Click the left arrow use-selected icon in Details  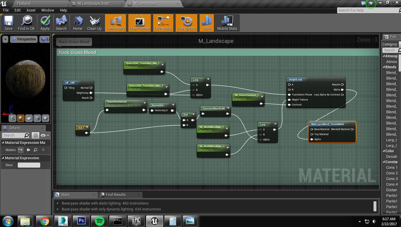[28, 150]
